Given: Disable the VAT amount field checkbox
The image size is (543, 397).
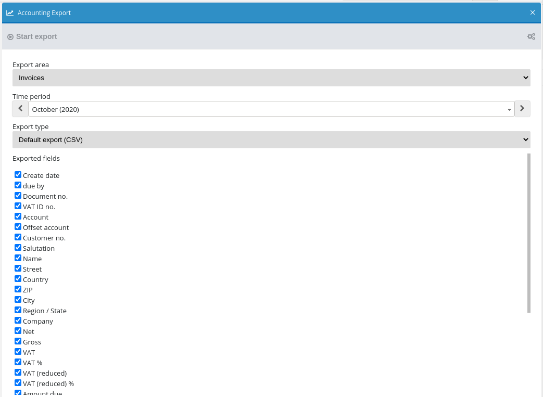Looking at the screenshot, I should pyautogui.click(x=18, y=351).
